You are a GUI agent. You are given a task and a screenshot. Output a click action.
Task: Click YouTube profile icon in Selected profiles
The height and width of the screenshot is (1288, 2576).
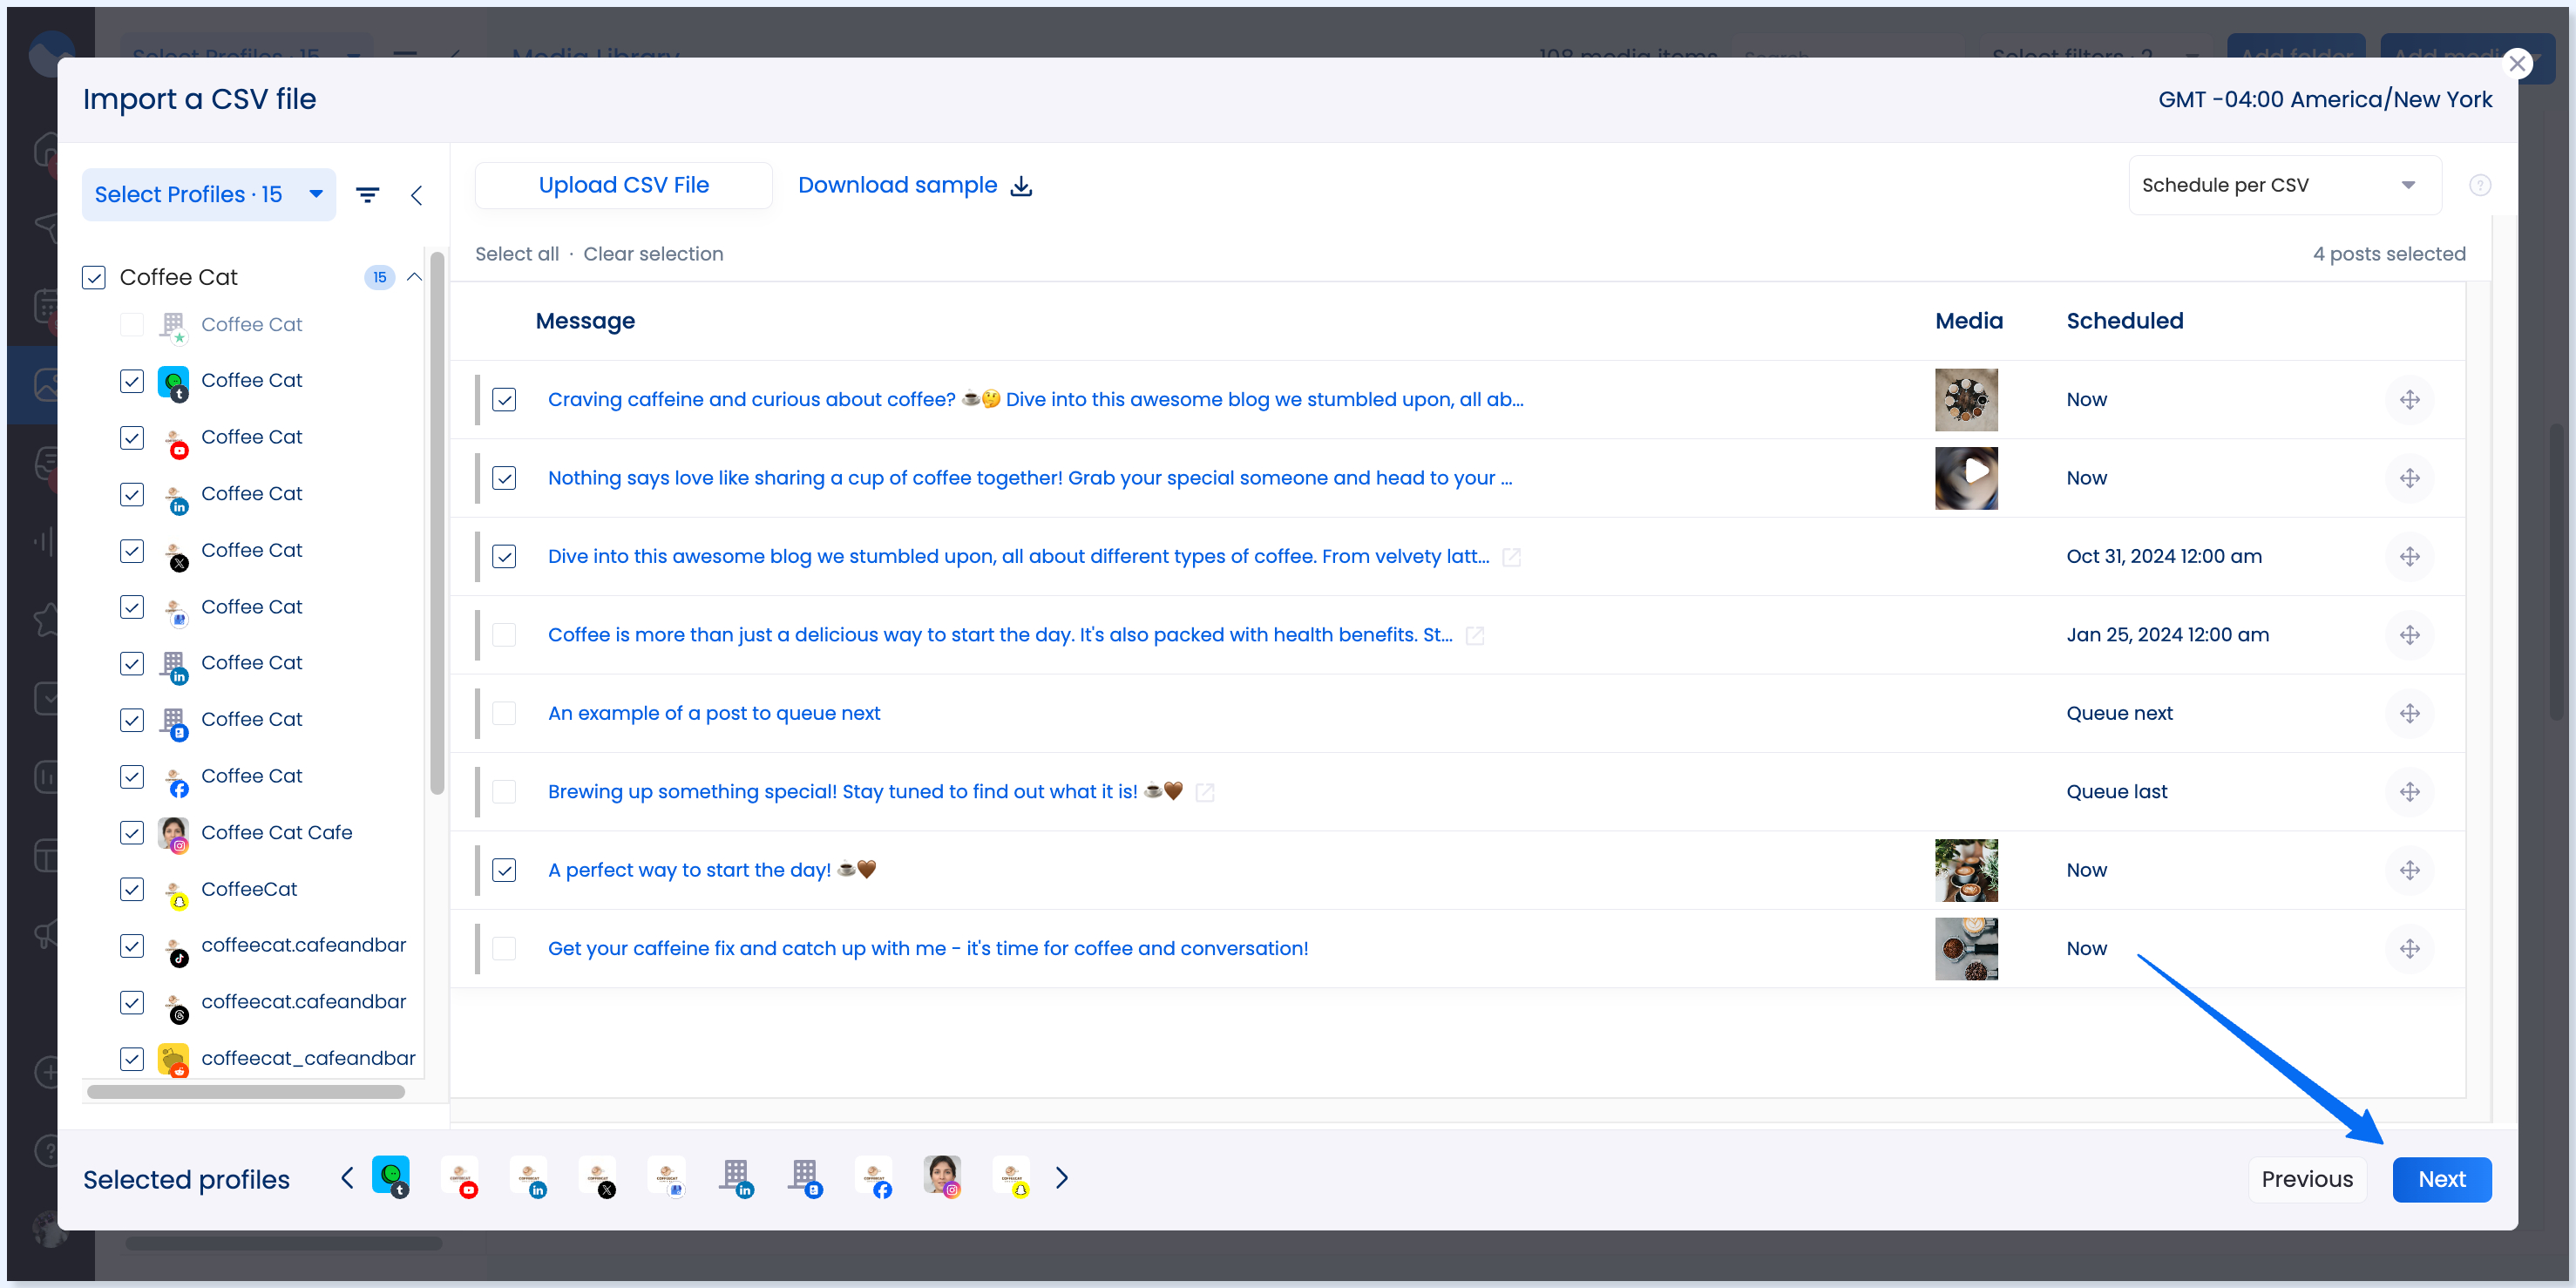coord(460,1177)
